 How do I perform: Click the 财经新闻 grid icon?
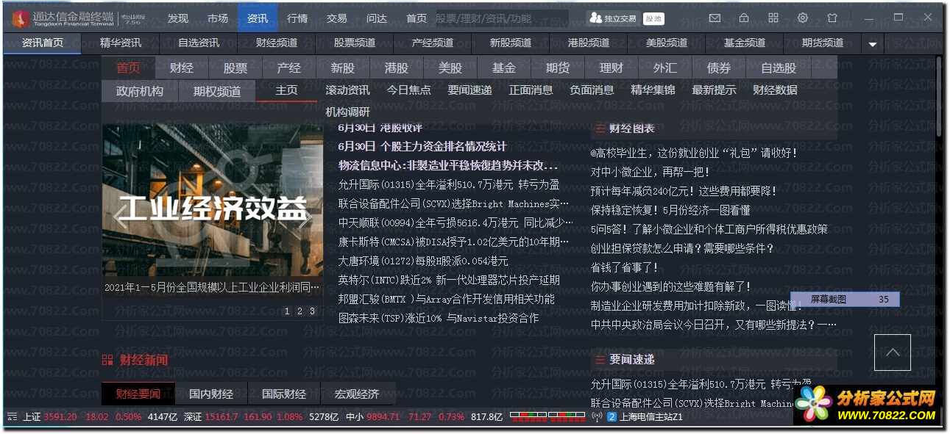(x=107, y=360)
